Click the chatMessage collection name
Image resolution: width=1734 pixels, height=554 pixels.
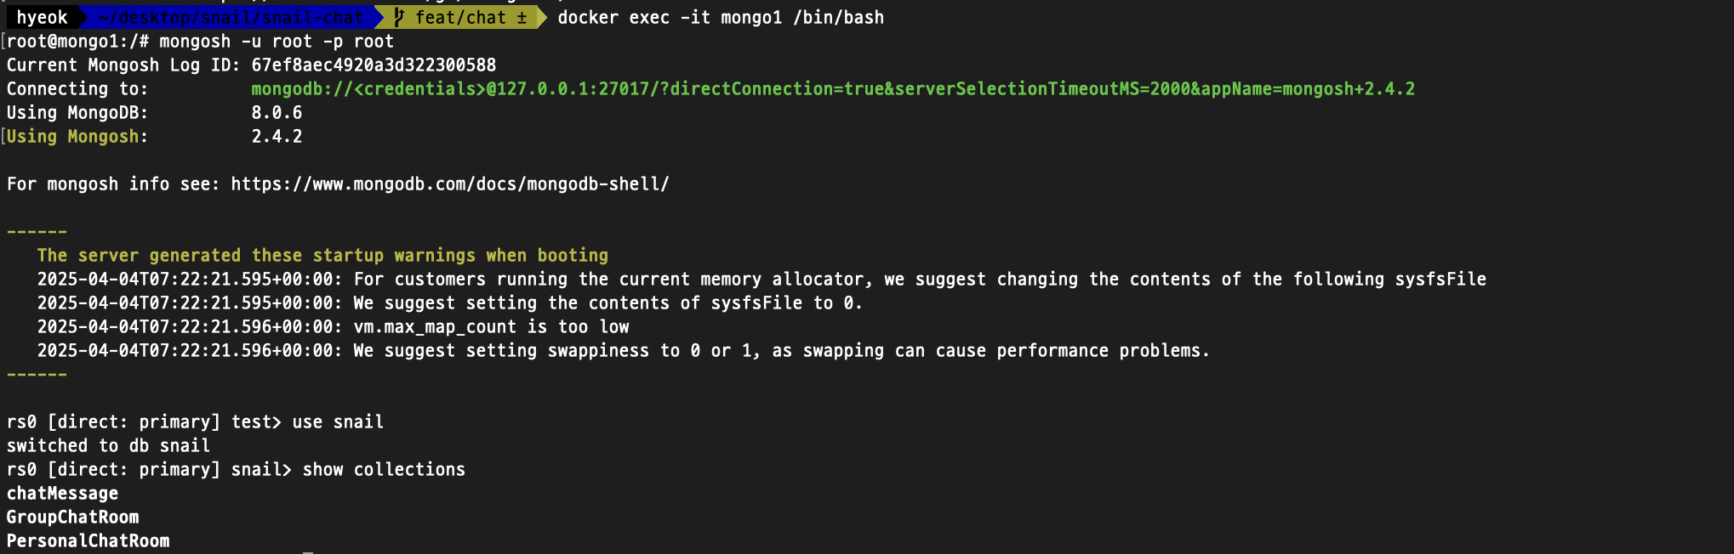click(x=63, y=494)
